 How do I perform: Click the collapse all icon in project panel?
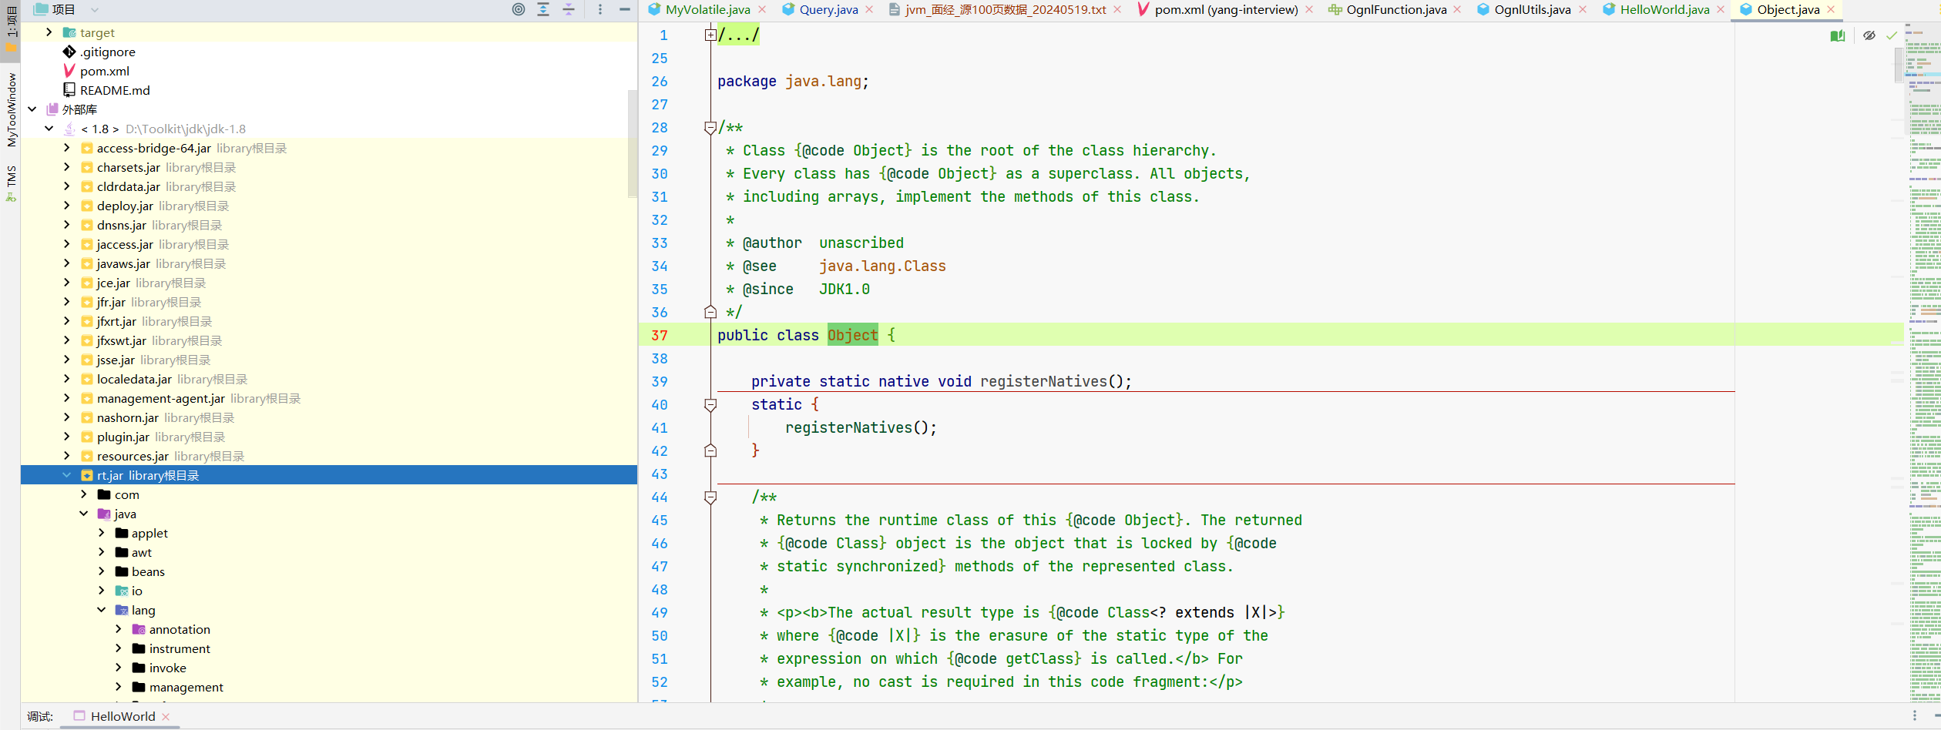point(569,9)
